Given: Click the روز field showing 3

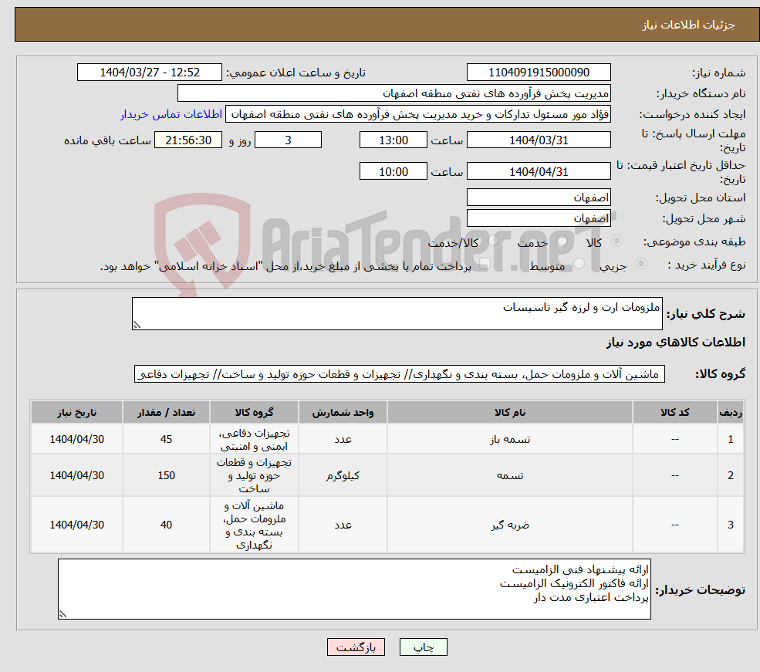Looking at the screenshot, I should click(288, 140).
